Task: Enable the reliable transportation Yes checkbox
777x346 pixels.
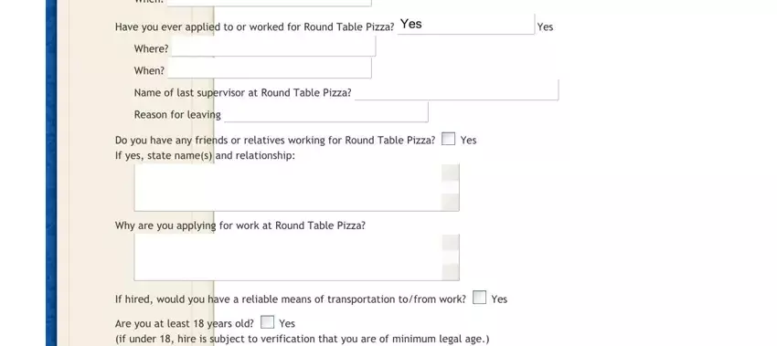Action: 479,298
